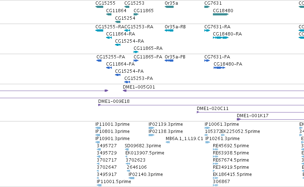The width and height of the screenshot is (304, 187).
Task: Click the SD09682.3prime EST label
Action: pos(143,146)
